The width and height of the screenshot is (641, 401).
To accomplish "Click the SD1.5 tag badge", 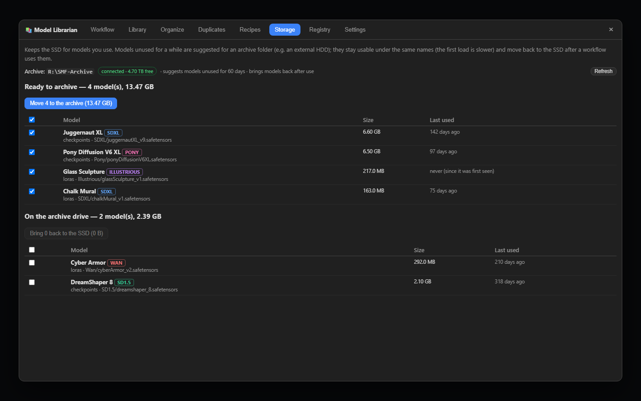I will click(124, 282).
